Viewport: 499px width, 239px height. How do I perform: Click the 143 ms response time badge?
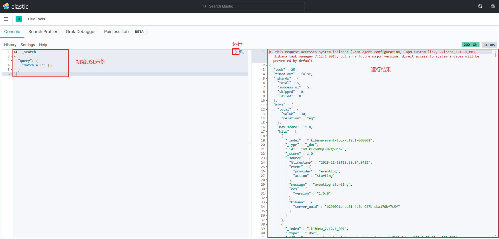click(x=489, y=45)
